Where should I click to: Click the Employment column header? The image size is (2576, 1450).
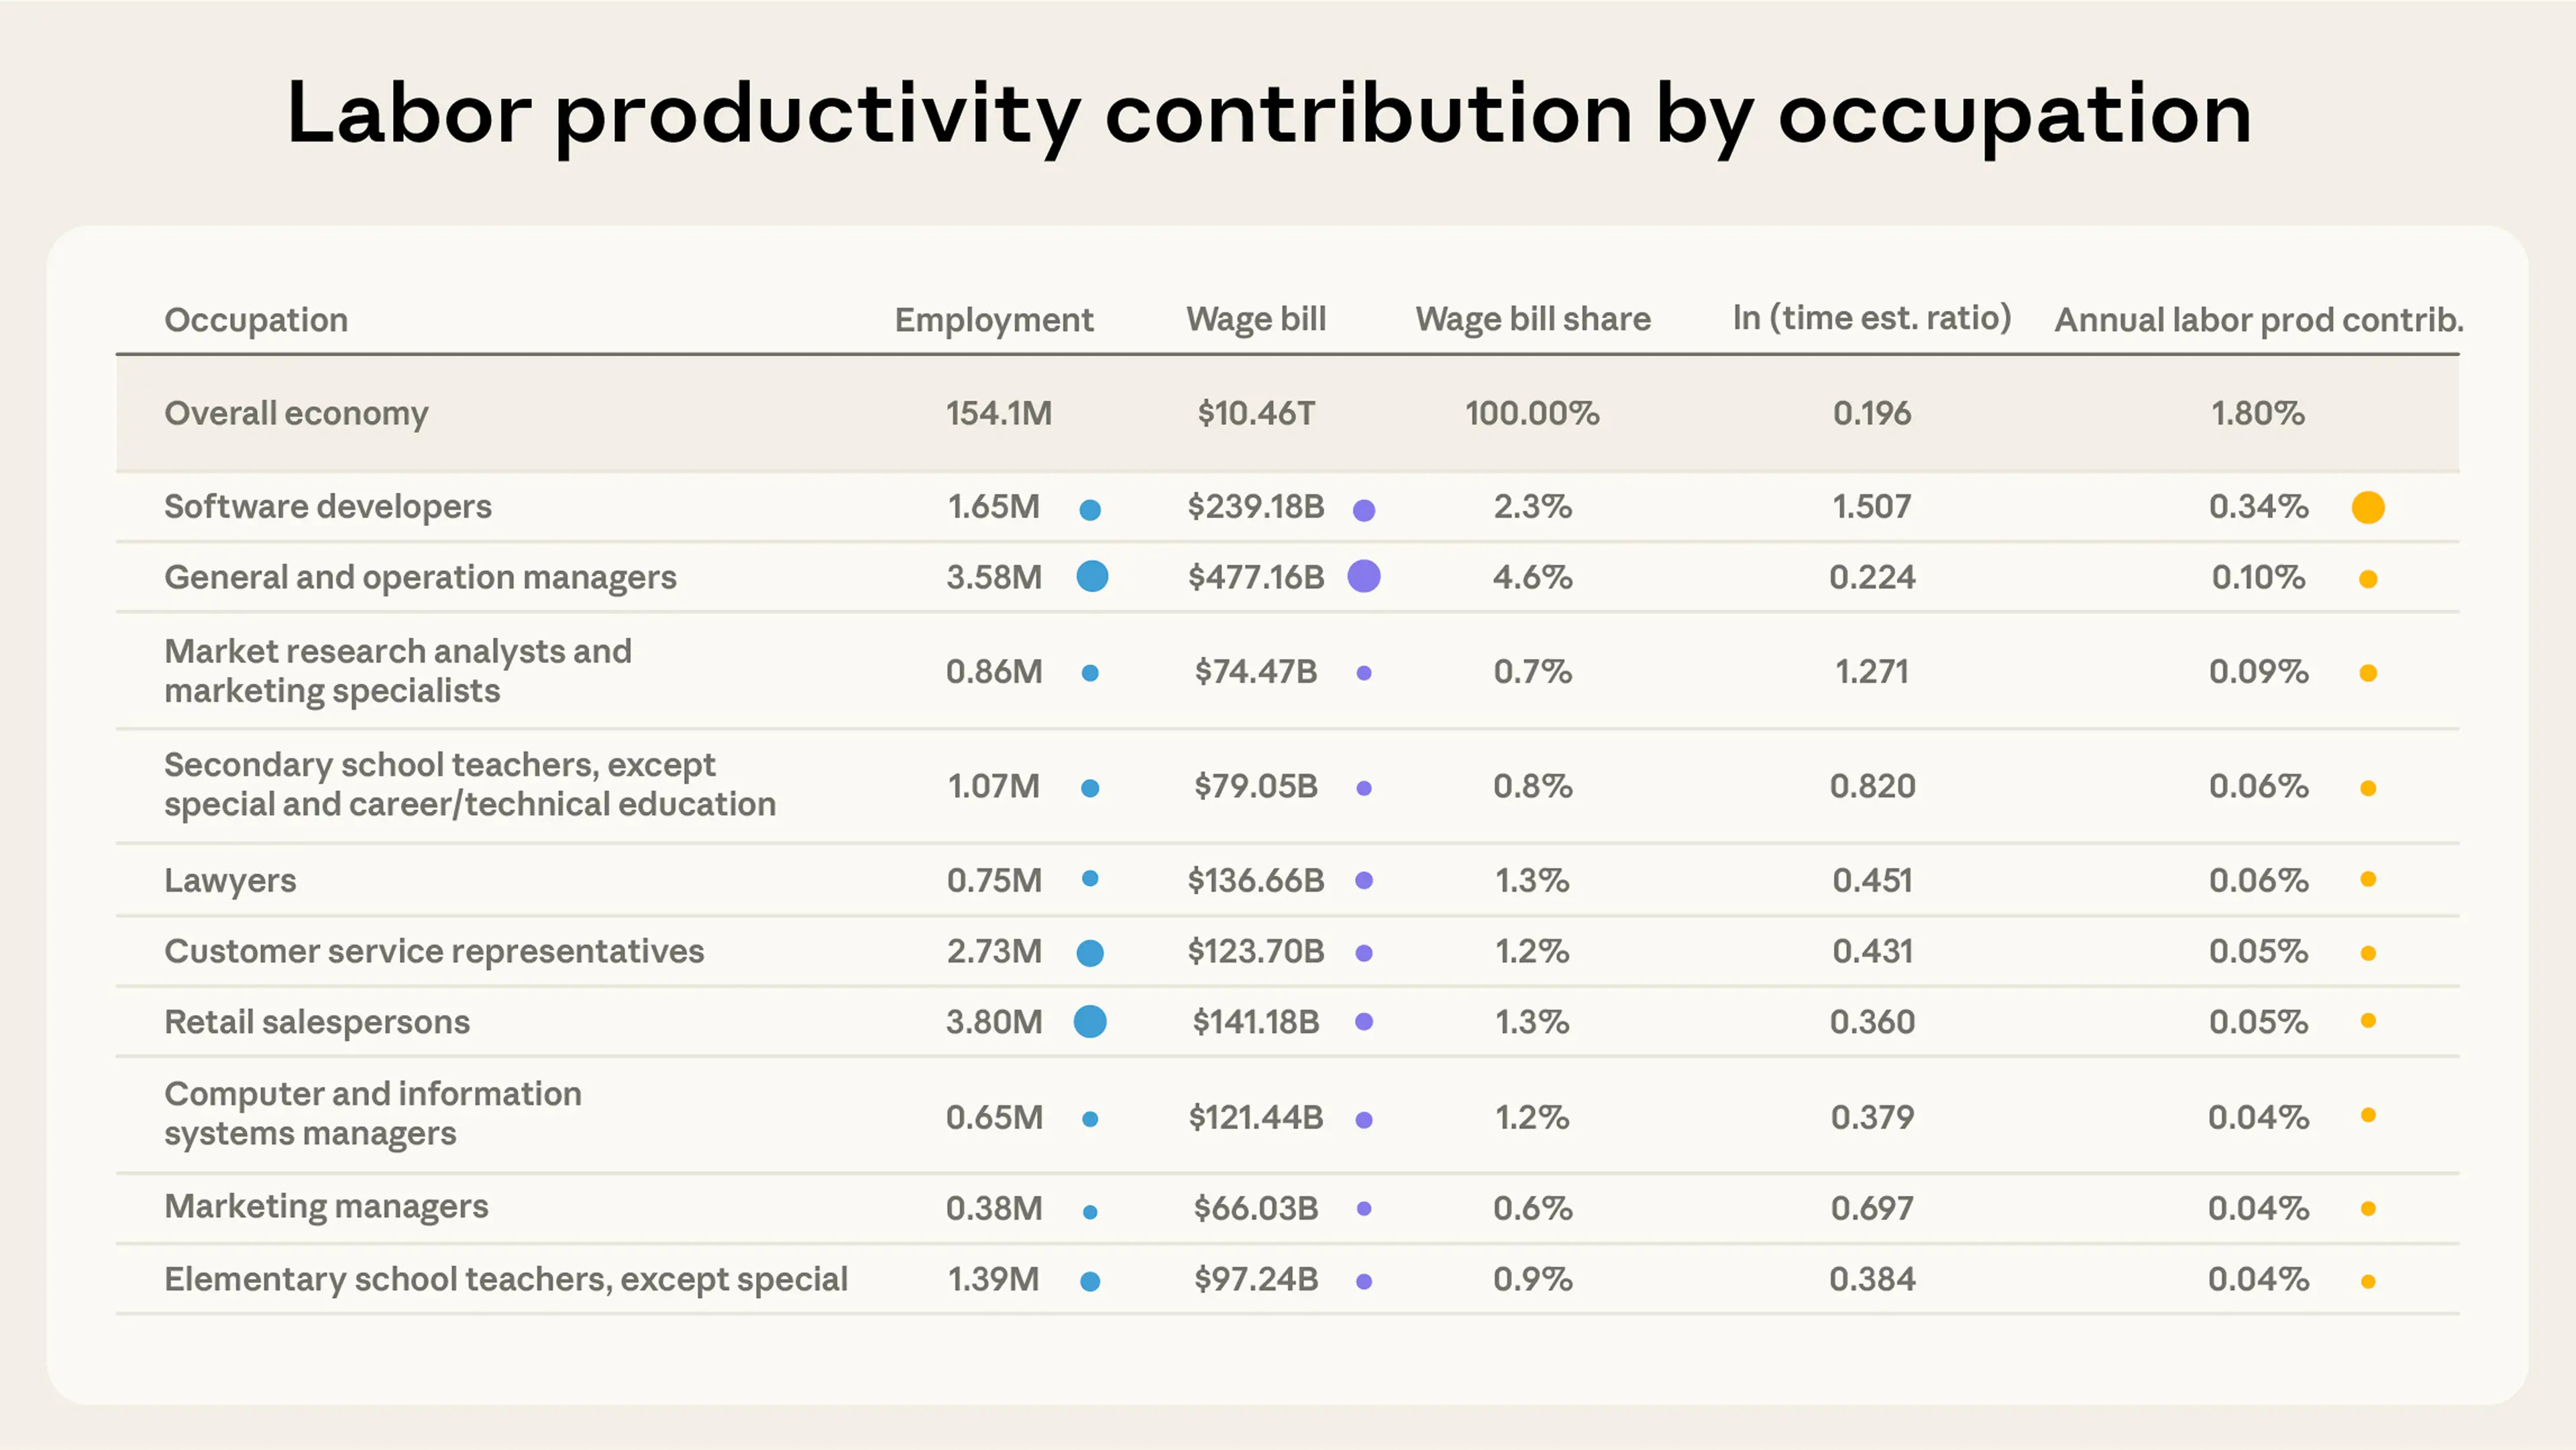tap(993, 320)
